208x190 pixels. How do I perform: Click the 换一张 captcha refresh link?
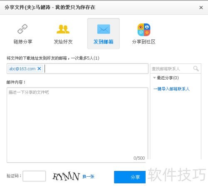tap(88, 176)
